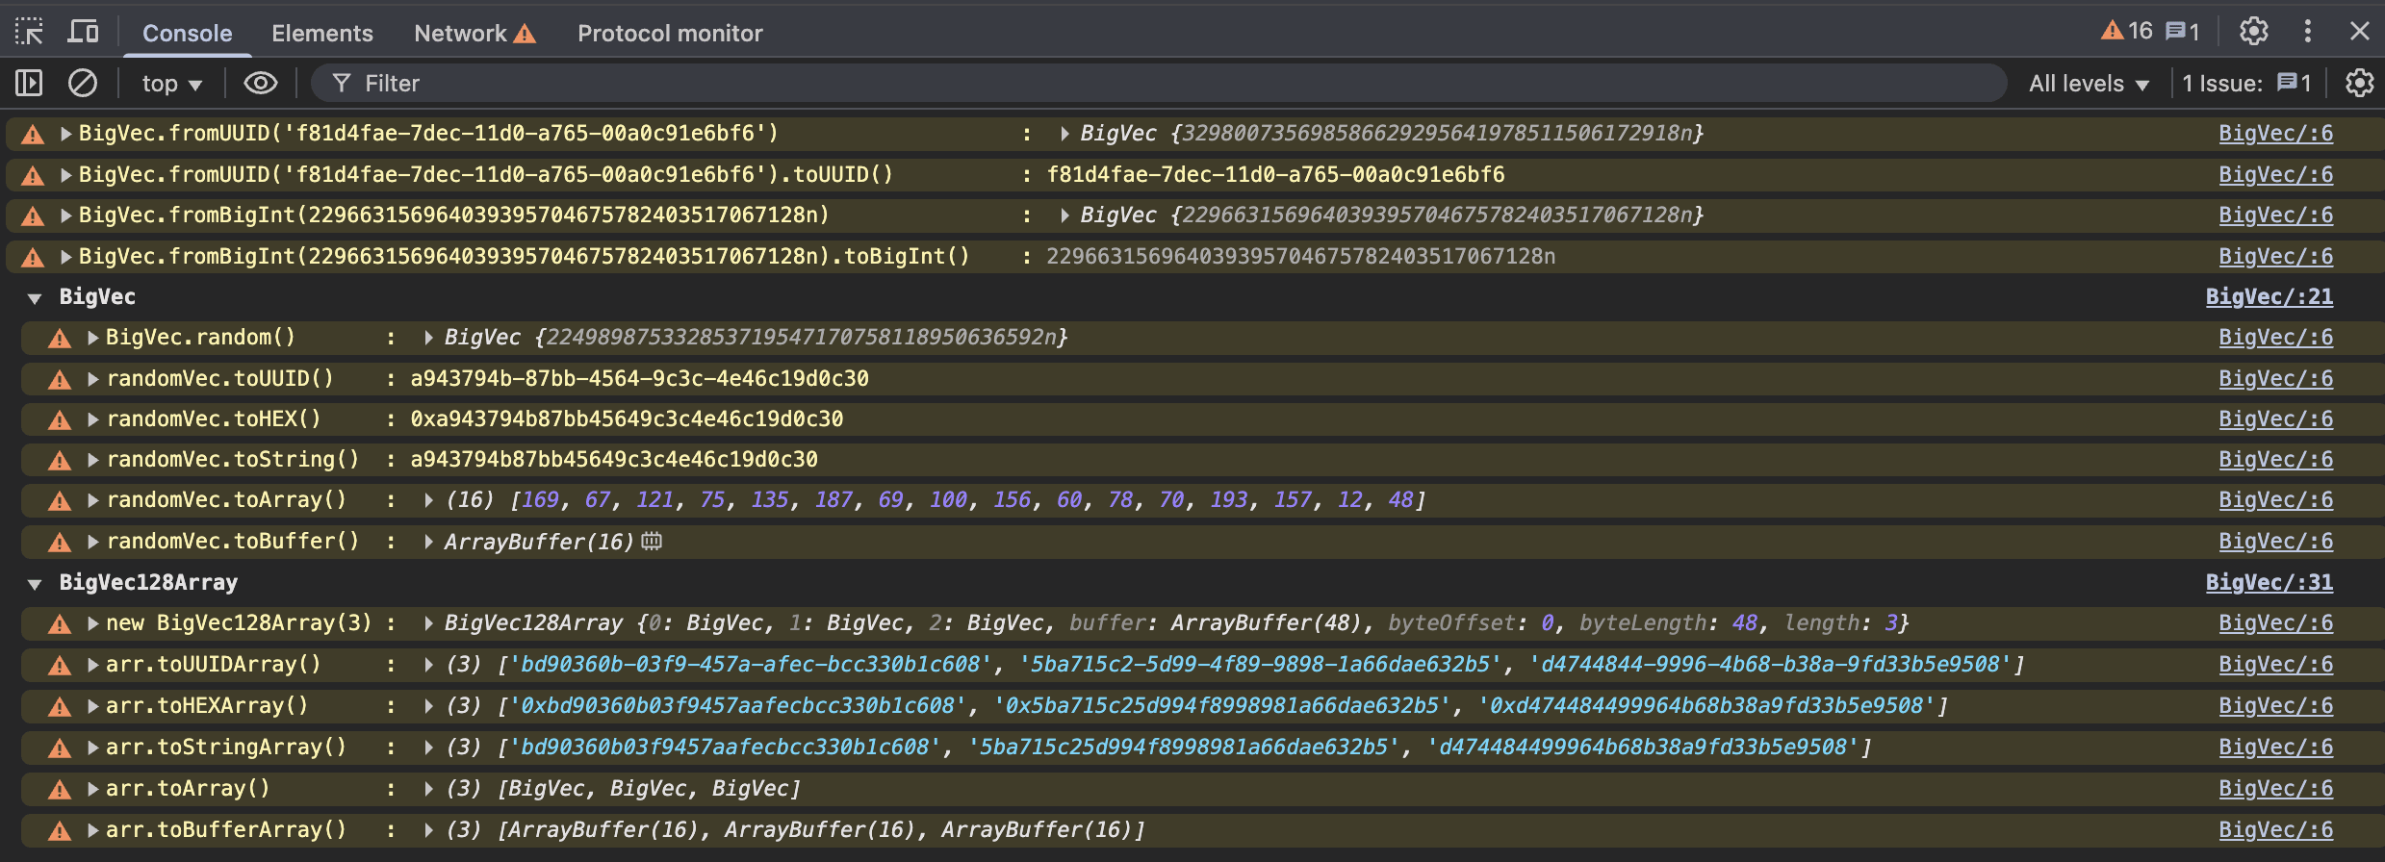Click warning icon on randomVec.toUUID() row
The image size is (2385, 862).
[x=60, y=380]
